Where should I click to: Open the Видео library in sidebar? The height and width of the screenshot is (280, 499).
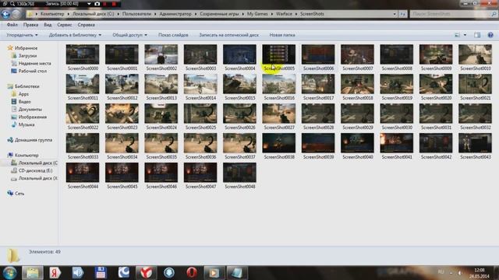click(24, 102)
